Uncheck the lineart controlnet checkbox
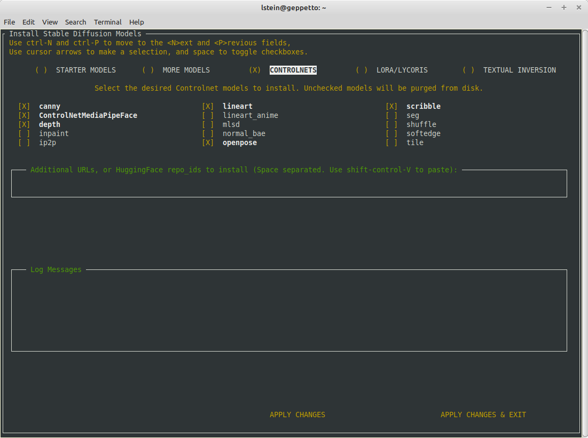The image size is (588, 438). [x=208, y=106]
